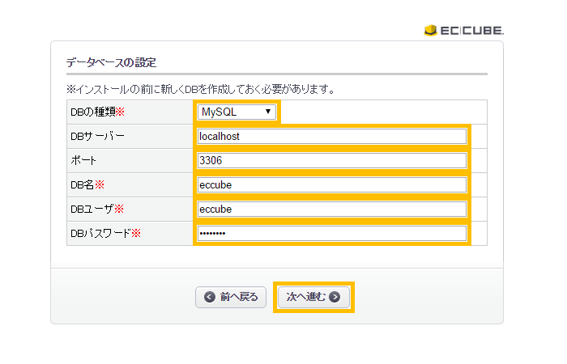This screenshot has height=364, width=567.
Task: Click the ポート label text
Action: point(83,161)
